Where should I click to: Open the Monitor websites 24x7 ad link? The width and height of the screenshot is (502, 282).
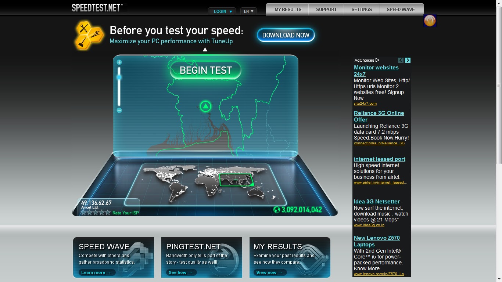coord(376,71)
